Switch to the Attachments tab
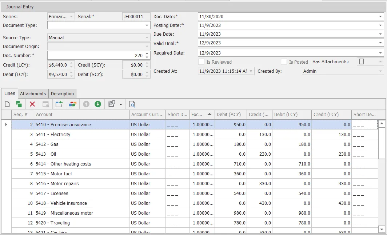Screen dimensions: 387x235 (x=33, y=93)
